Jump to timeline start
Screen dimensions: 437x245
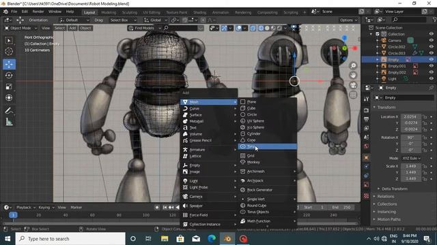point(165,208)
